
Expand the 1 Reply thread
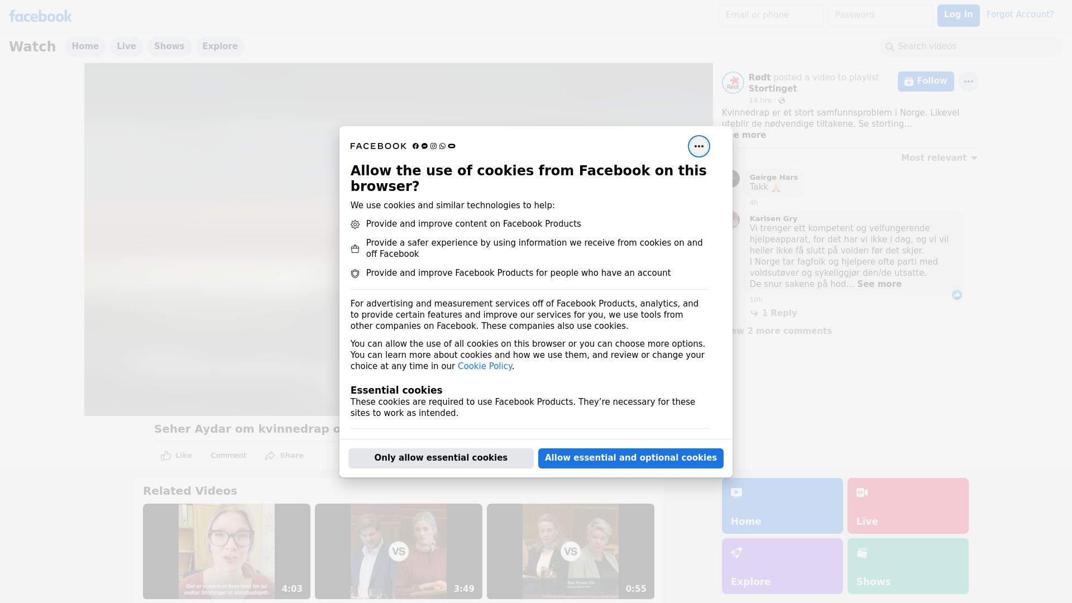pyautogui.click(x=779, y=313)
